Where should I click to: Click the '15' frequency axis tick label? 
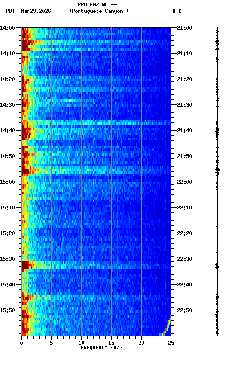pyautogui.click(x=111, y=343)
